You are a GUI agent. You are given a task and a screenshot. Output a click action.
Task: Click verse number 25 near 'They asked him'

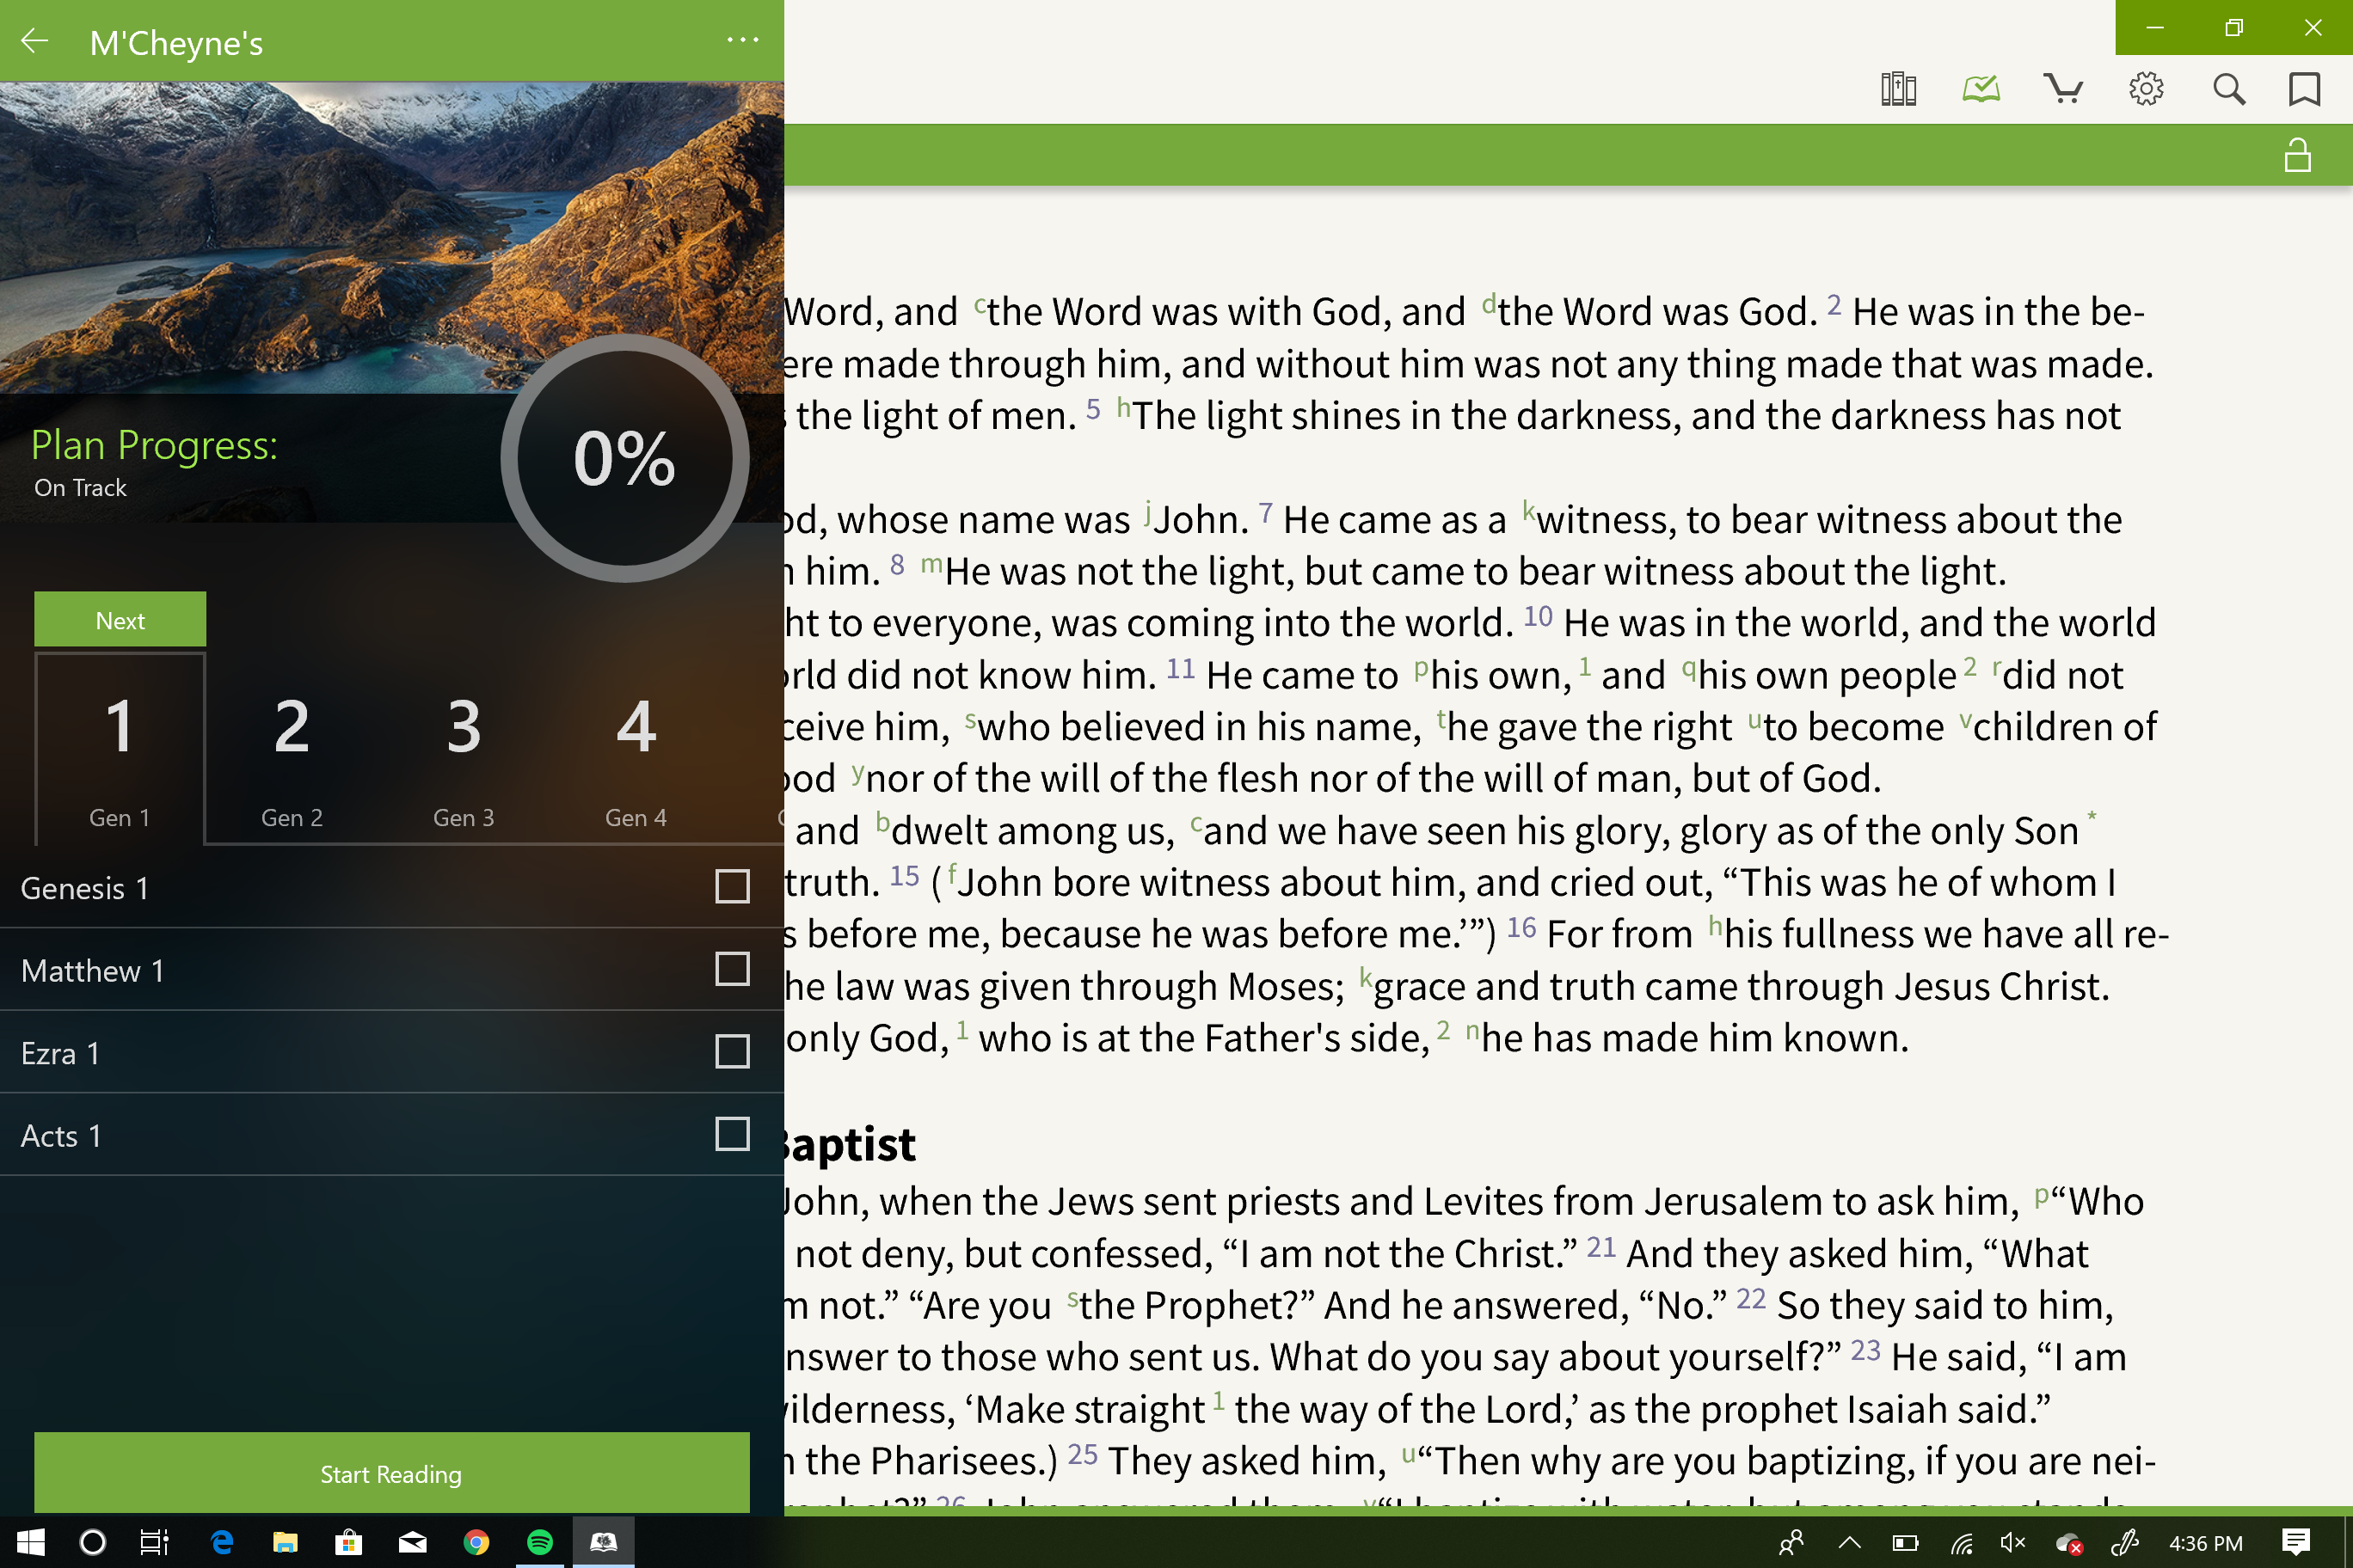[x=1083, y=1454]
